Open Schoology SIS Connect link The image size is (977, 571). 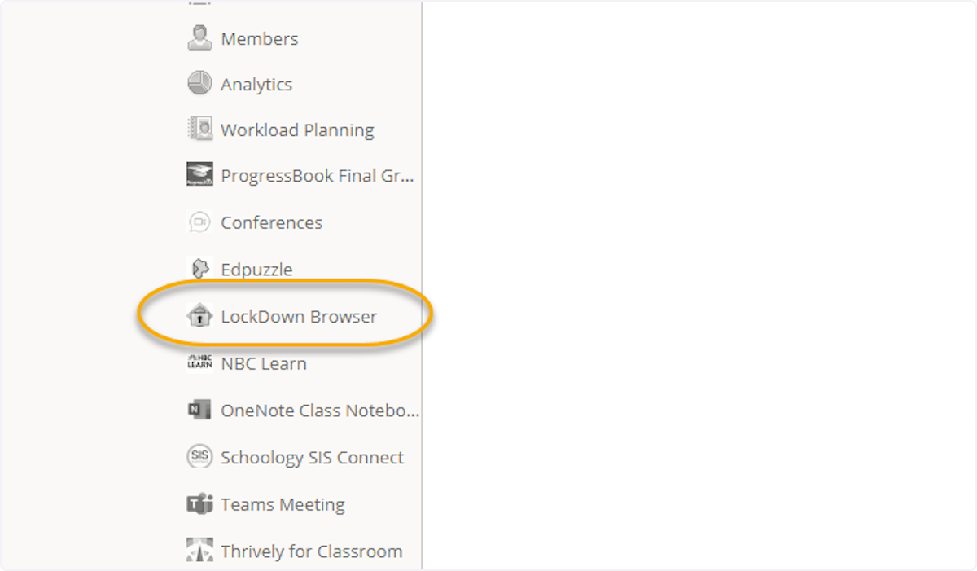tap(312, 458)
